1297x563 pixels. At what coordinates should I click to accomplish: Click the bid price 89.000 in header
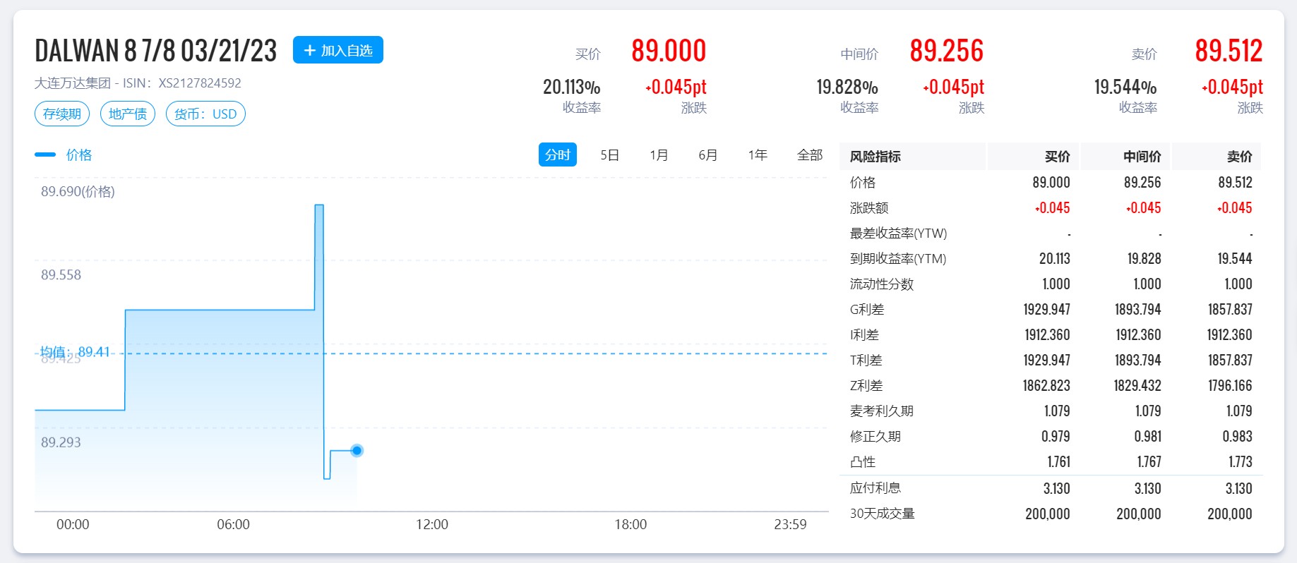click(x=669, y=51)
